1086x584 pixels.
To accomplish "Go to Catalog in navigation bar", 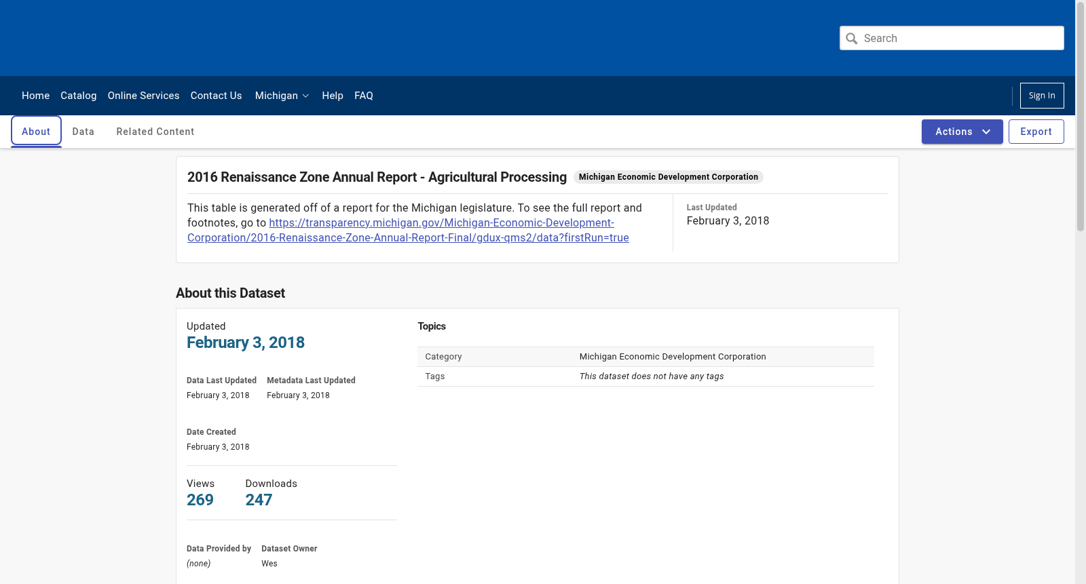I will point(79,96).
